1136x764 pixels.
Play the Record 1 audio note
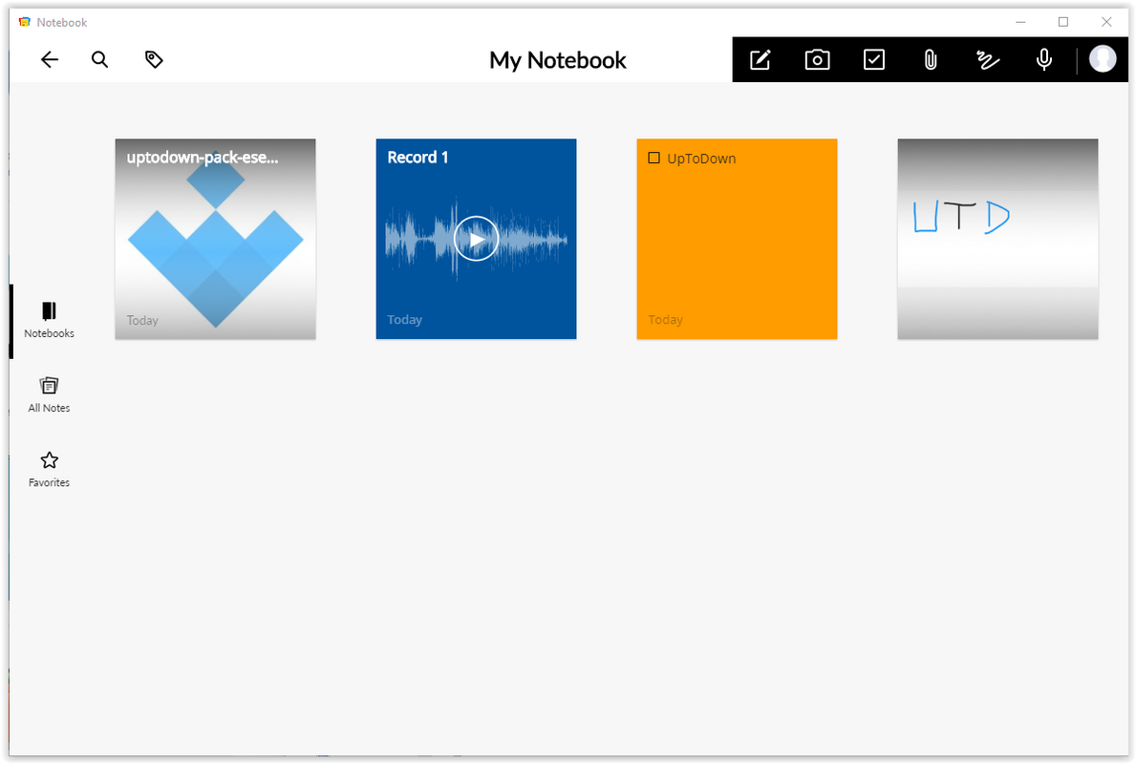(x=476, y=238)
